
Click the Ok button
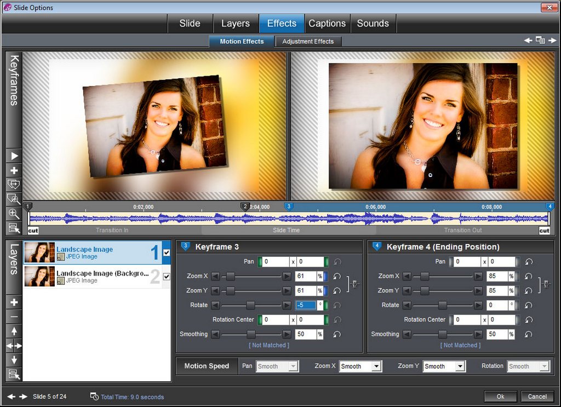500,397
